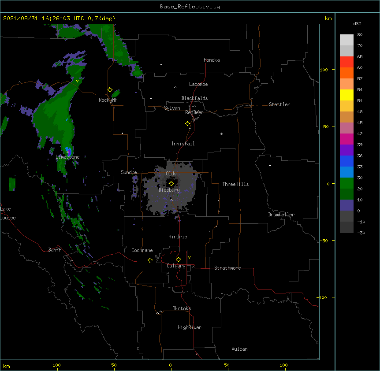Click the Innisfail label
This screenshot has height=371, width=380.
(x=183, y=144)
